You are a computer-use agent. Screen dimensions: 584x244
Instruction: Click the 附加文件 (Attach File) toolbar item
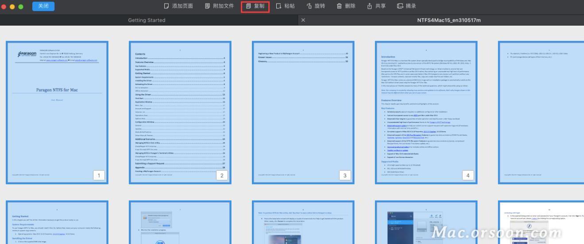[219, 6]
